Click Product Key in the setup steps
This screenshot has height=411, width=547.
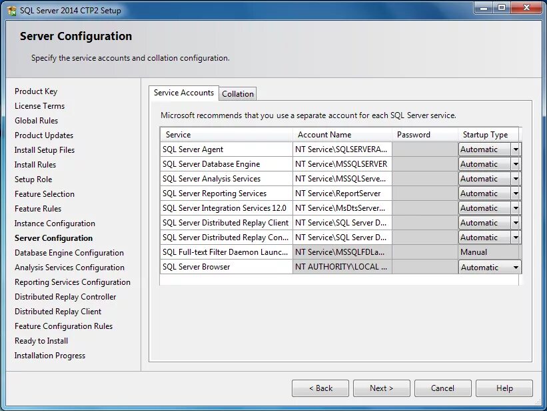pos(36,91)
